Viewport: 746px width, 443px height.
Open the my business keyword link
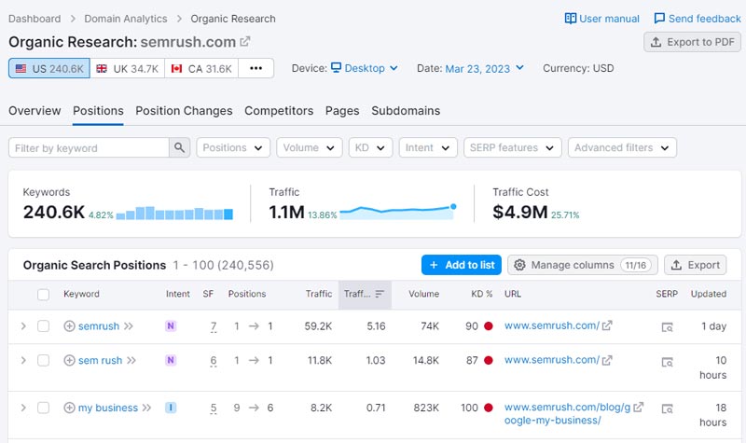(x=108, y=408)
